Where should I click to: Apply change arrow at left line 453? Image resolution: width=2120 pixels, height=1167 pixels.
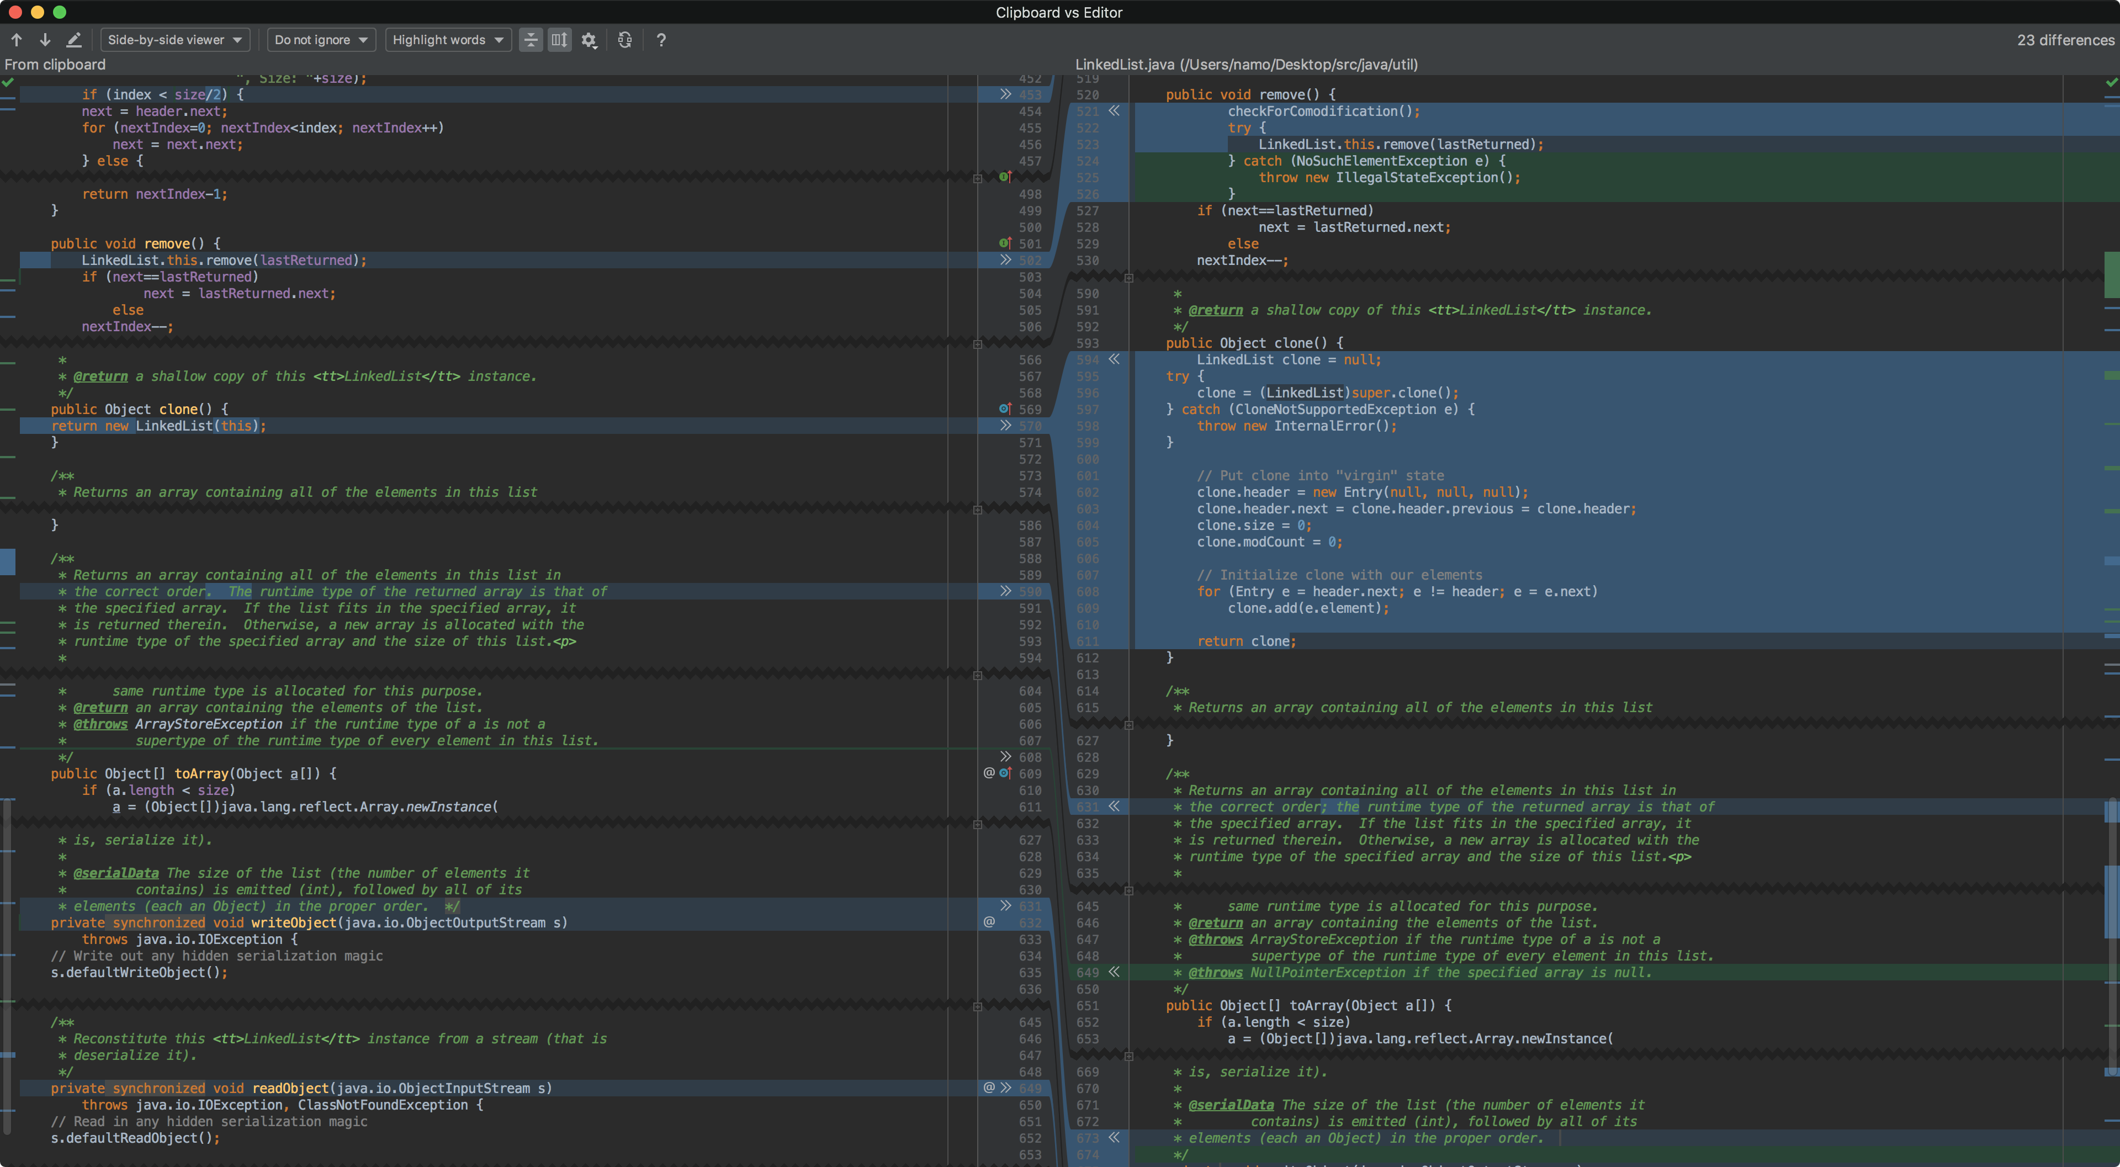click(x=1006, y=94)
